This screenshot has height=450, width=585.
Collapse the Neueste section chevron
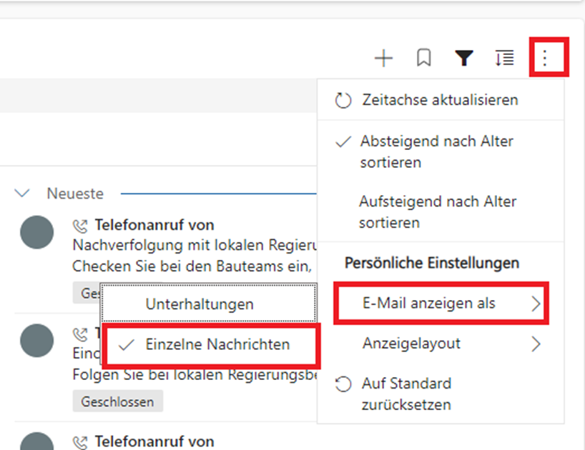click(x=23, y=194)
